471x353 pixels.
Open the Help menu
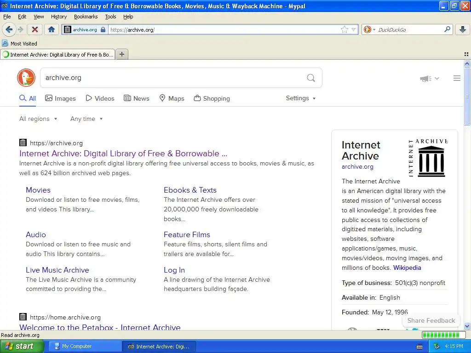[128, 17]
